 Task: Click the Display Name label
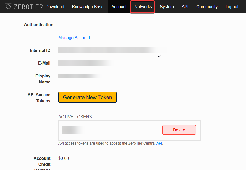(43, 79)
